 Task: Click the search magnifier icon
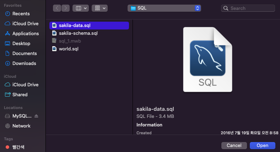coord(226,8)
